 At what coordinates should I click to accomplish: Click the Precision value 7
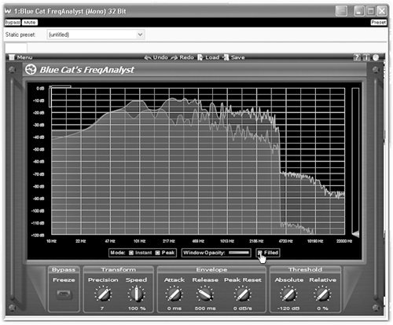[x=102, y=309]
